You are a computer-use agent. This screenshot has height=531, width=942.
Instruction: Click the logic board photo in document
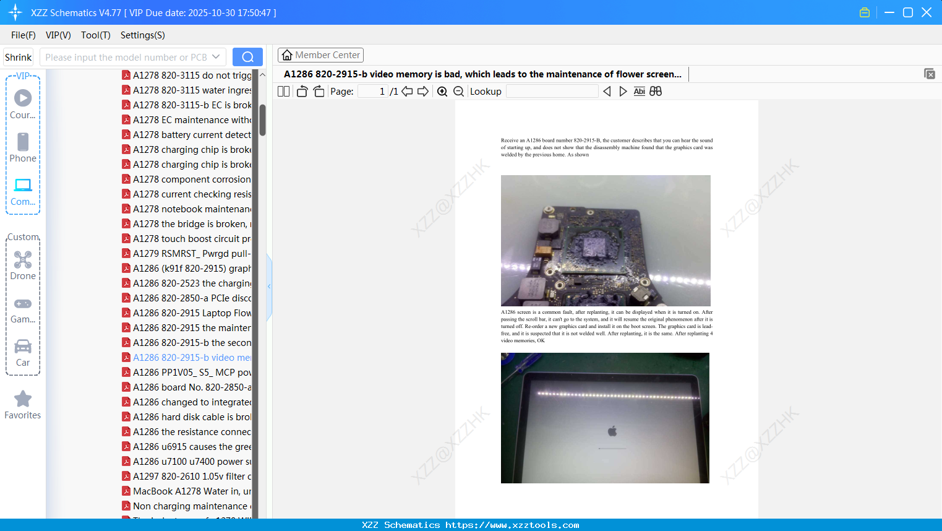(x=606, y=241)
